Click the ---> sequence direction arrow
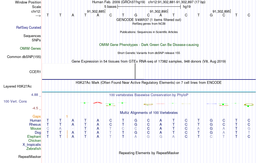This screenshot has width=256, height=163. [38, 16]
